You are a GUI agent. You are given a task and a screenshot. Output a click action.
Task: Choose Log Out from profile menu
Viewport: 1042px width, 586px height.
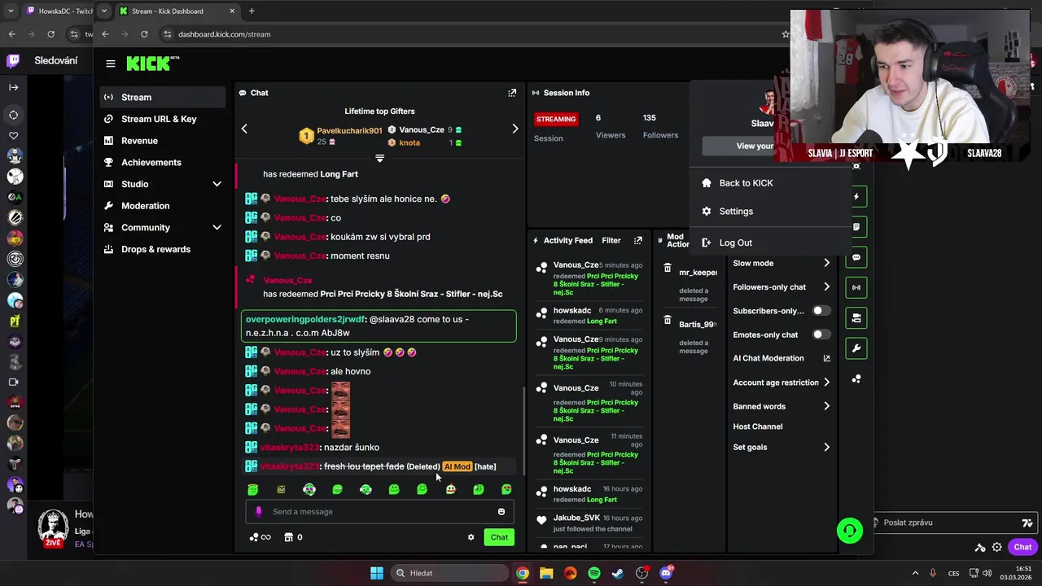click(735, 243)
